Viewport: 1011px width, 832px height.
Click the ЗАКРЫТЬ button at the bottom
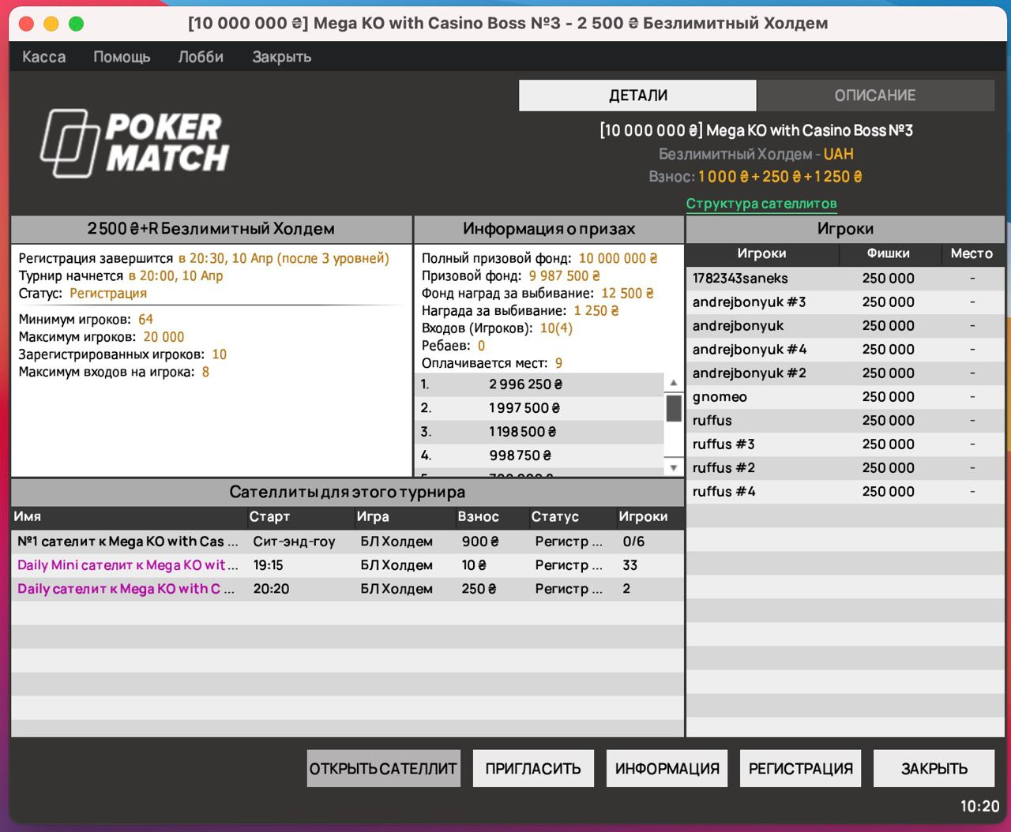934,768
